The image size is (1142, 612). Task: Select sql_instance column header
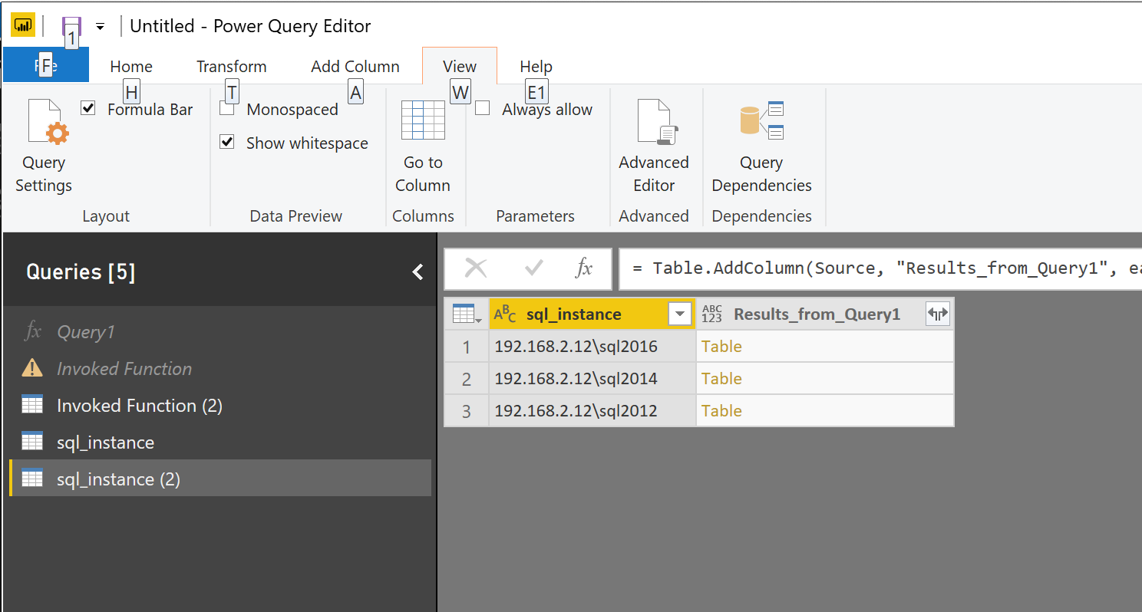tap(592, 314)
